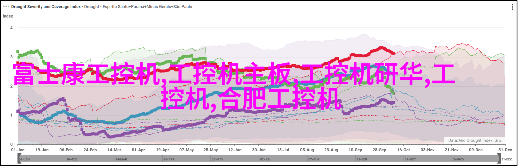Click the 'index' y-axis label
The image size is (518, 166).
[8, 16]
